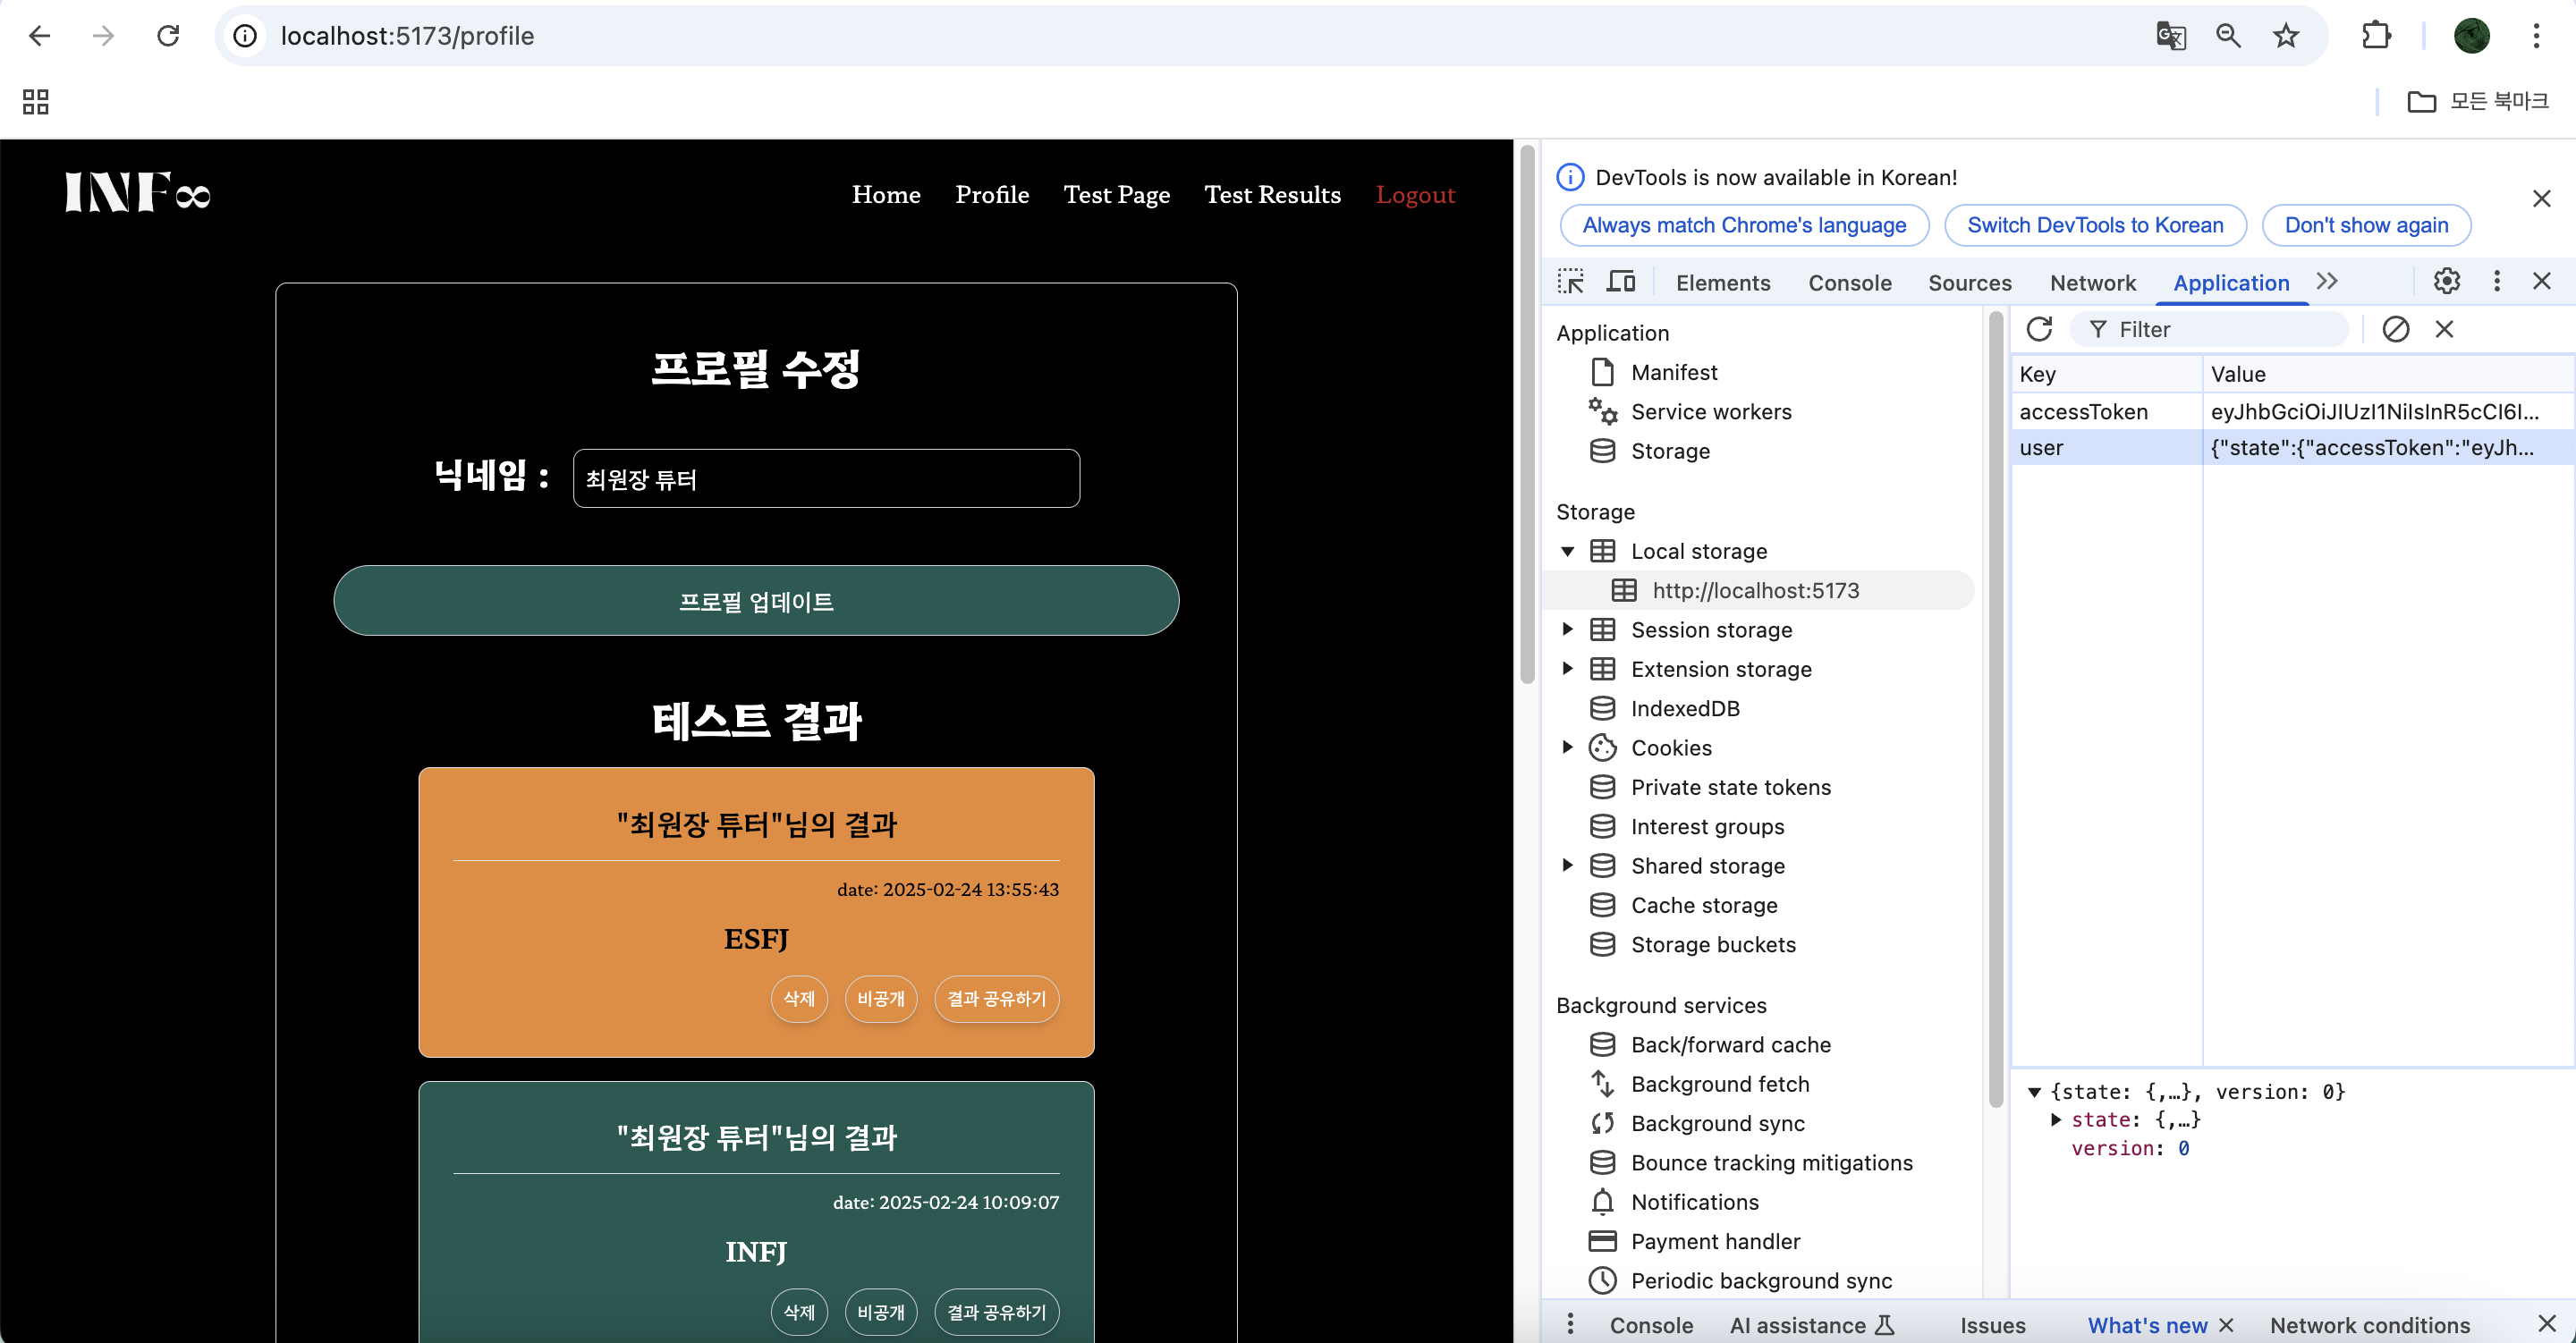The image size is (2576, 1343).
Task: Toggle 비공개 on the INFJ result
Action: tap(880, 1312)
